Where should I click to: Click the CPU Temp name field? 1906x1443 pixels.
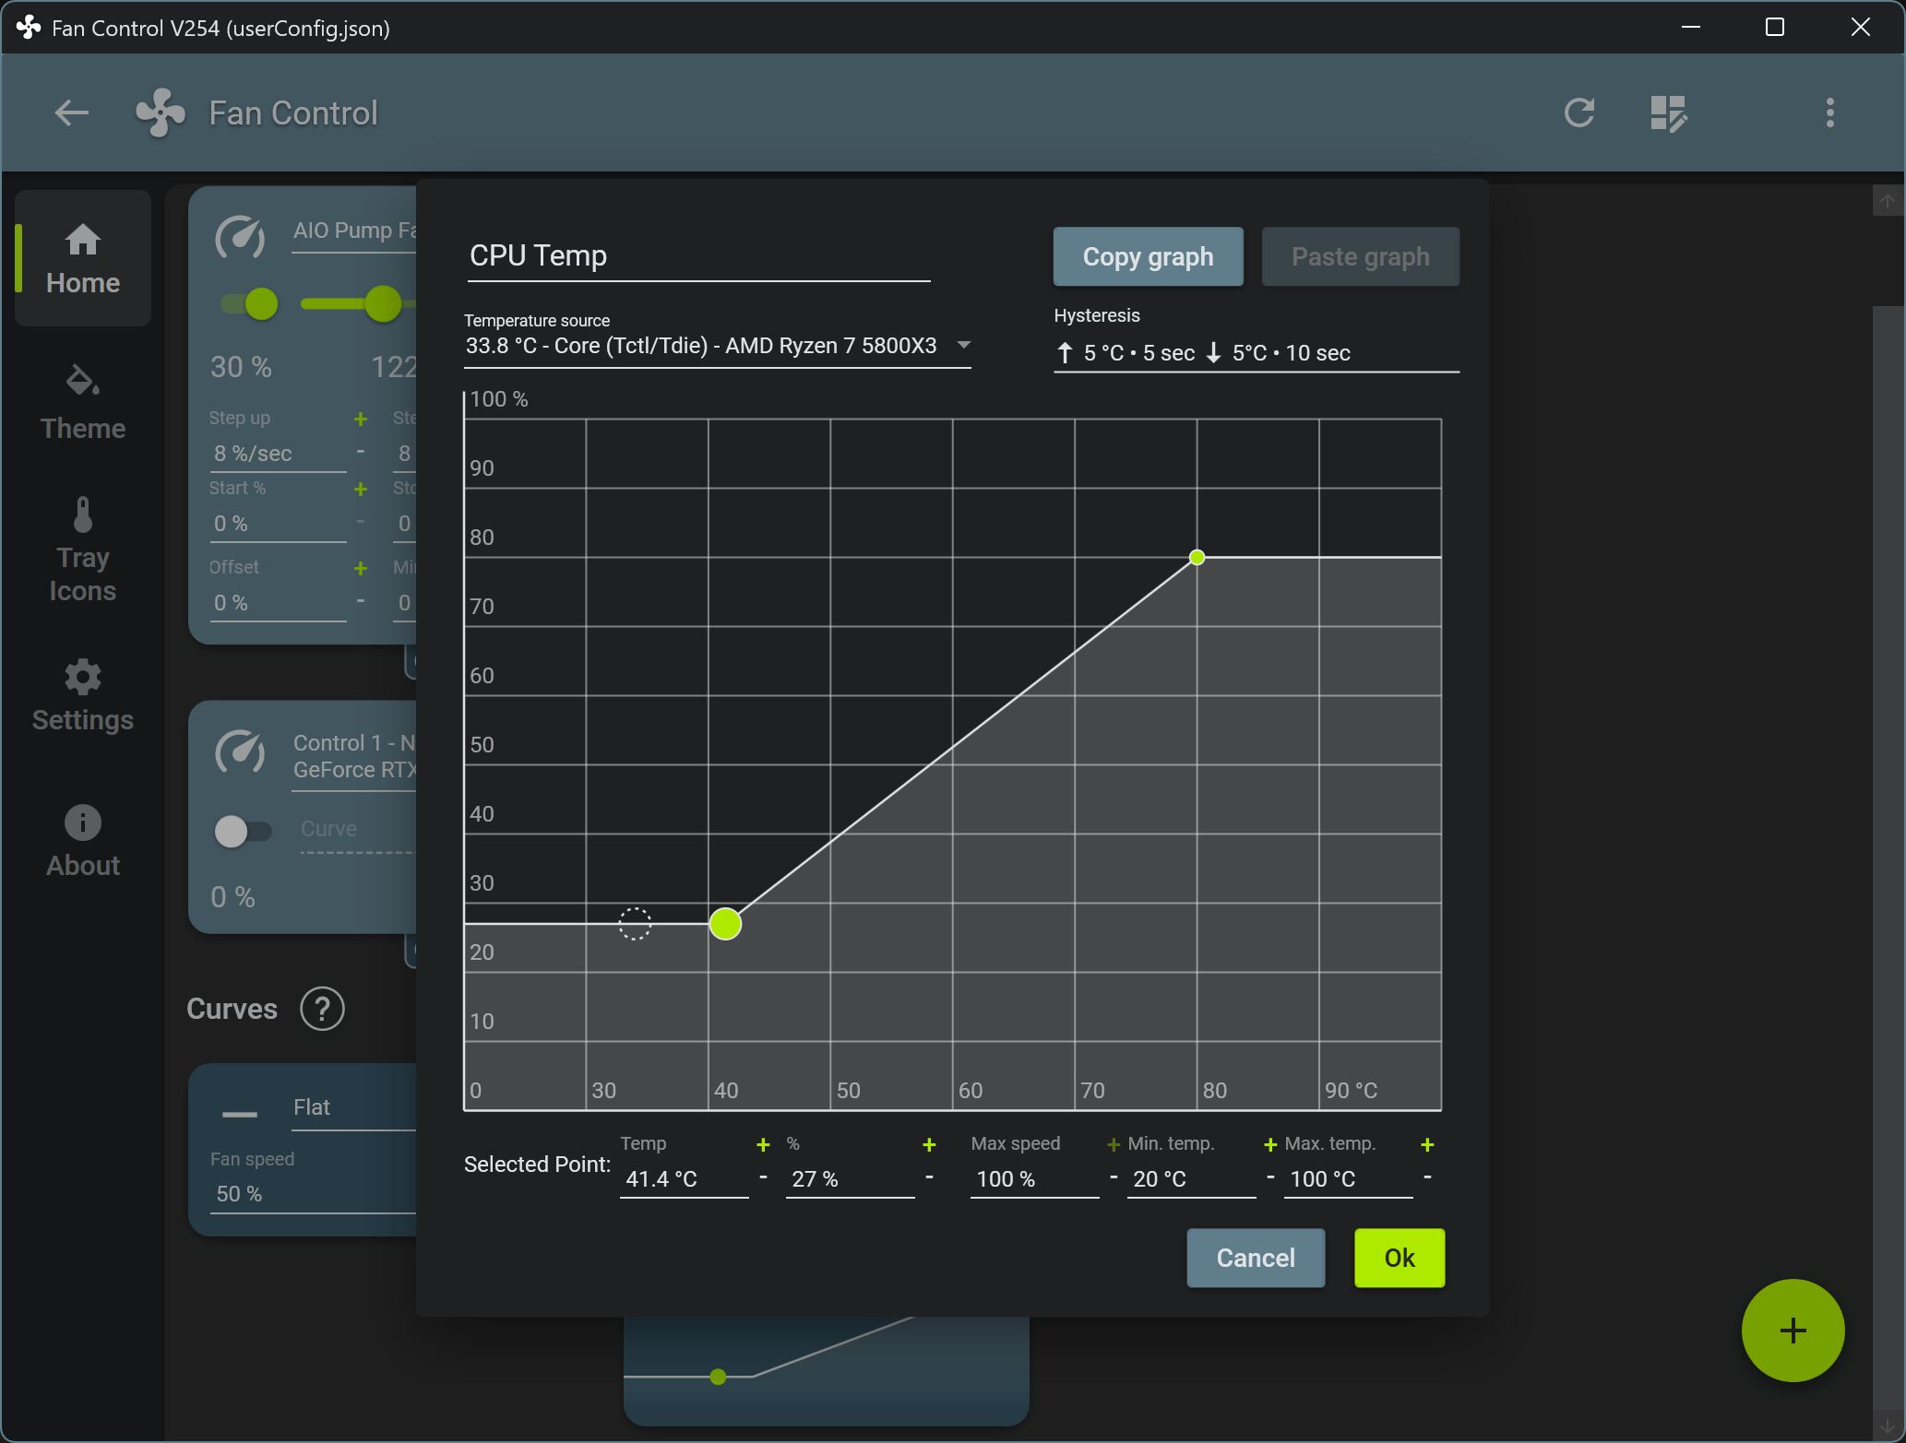pos(697,256)
